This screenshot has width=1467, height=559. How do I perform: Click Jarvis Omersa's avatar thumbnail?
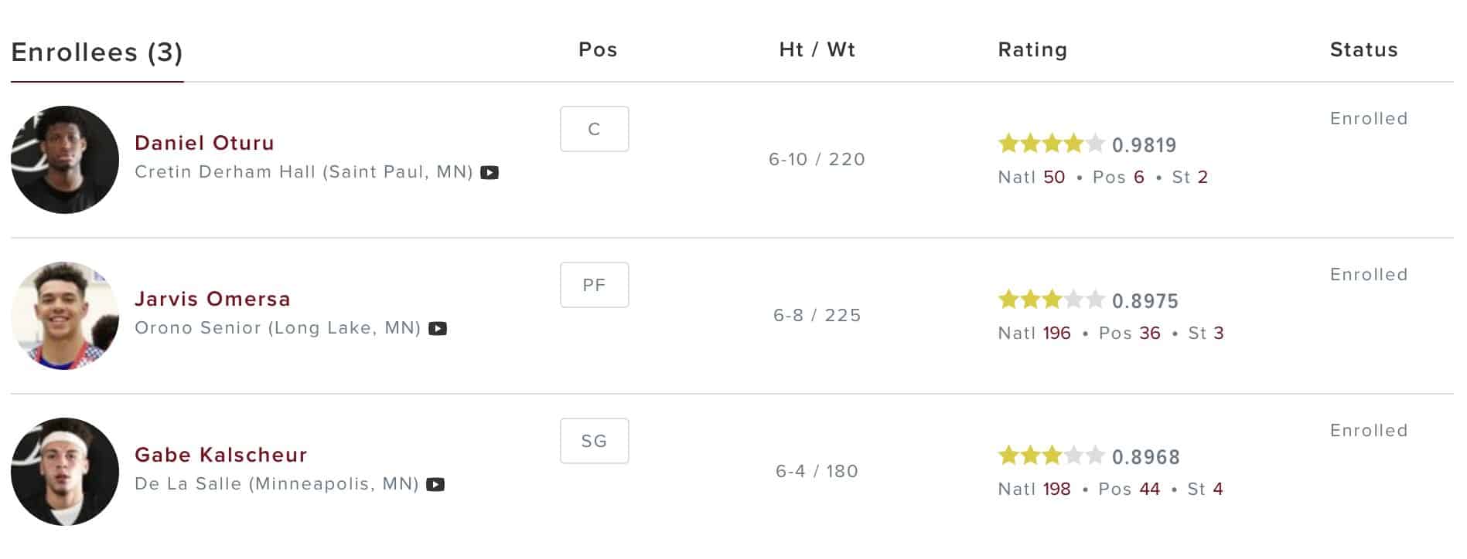(x=65, y=316)
